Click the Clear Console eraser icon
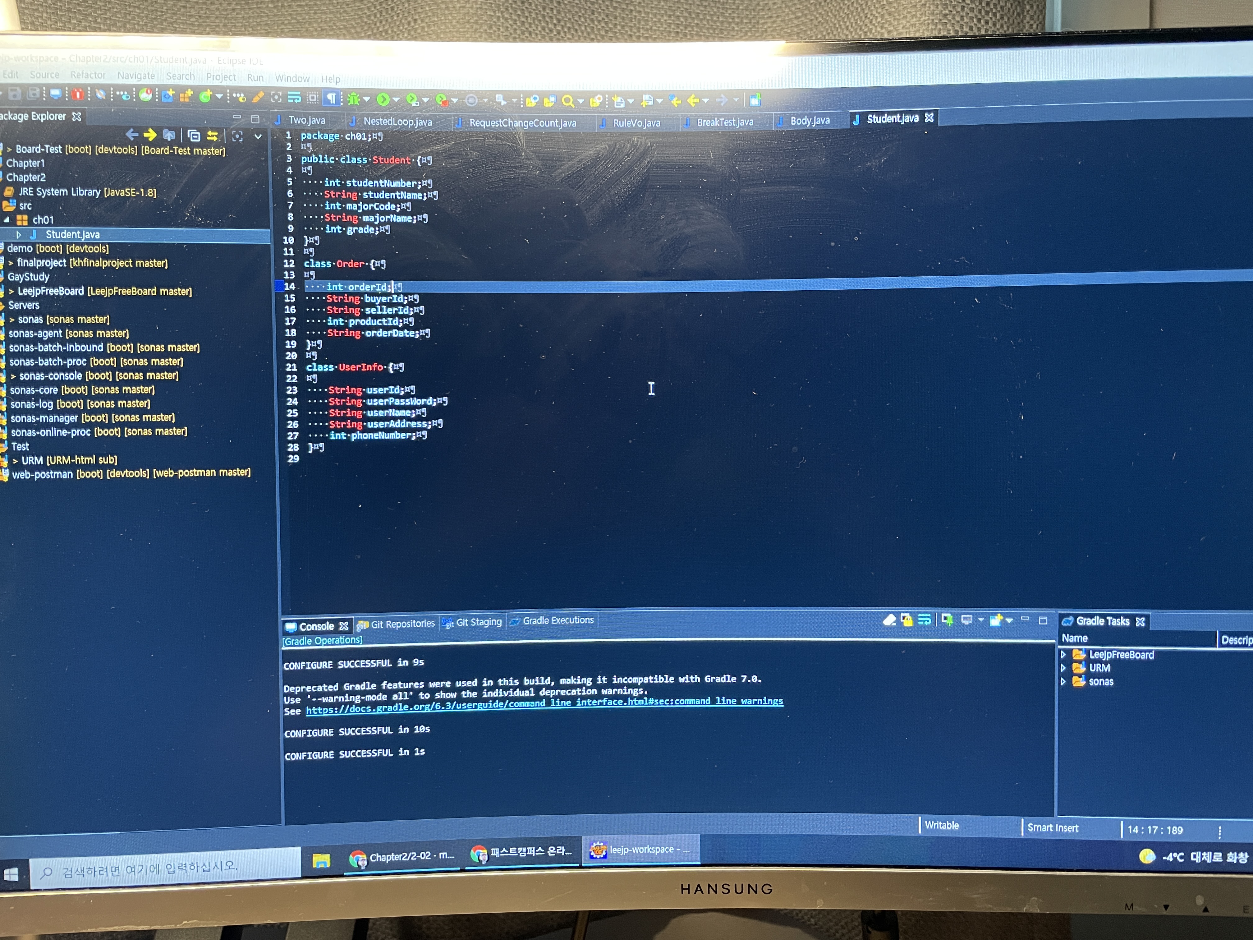Viewport: 1253px width, 940px height. [889, 619]
